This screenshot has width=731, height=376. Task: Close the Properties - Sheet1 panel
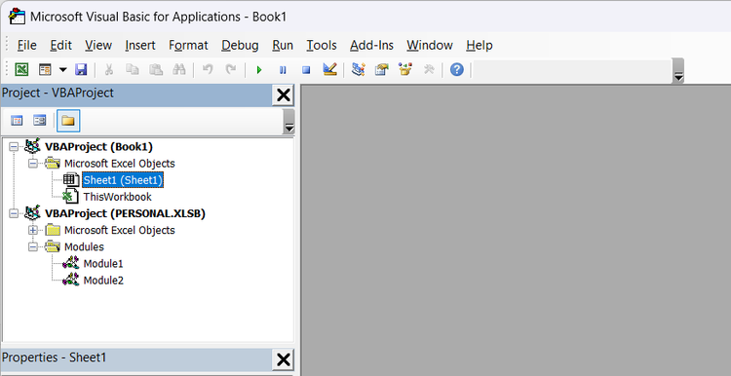click(x=283, y=359)
